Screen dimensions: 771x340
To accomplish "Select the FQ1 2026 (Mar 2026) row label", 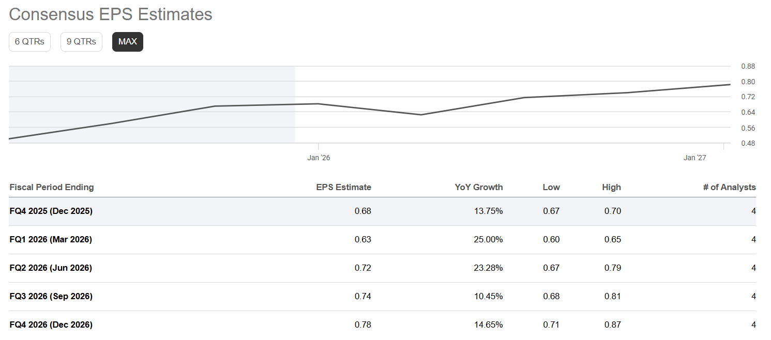I will (51, 239).
